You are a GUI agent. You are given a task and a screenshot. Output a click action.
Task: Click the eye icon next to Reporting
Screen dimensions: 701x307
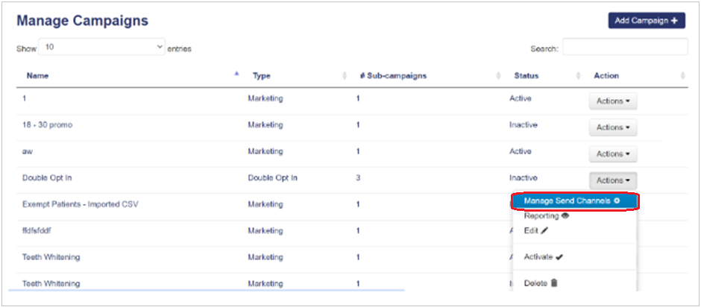pos(565,216)
